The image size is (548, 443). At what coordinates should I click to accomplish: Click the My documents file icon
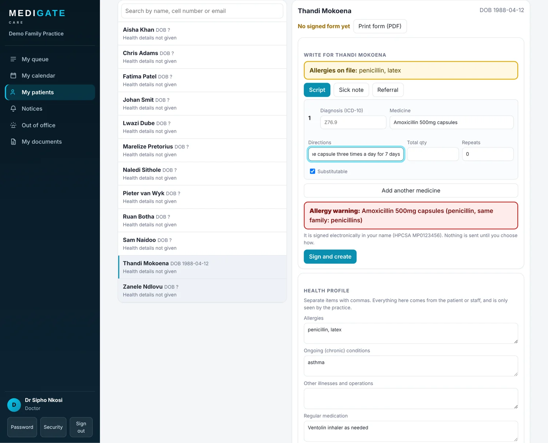pyautogui.click(x=13, y=142)
